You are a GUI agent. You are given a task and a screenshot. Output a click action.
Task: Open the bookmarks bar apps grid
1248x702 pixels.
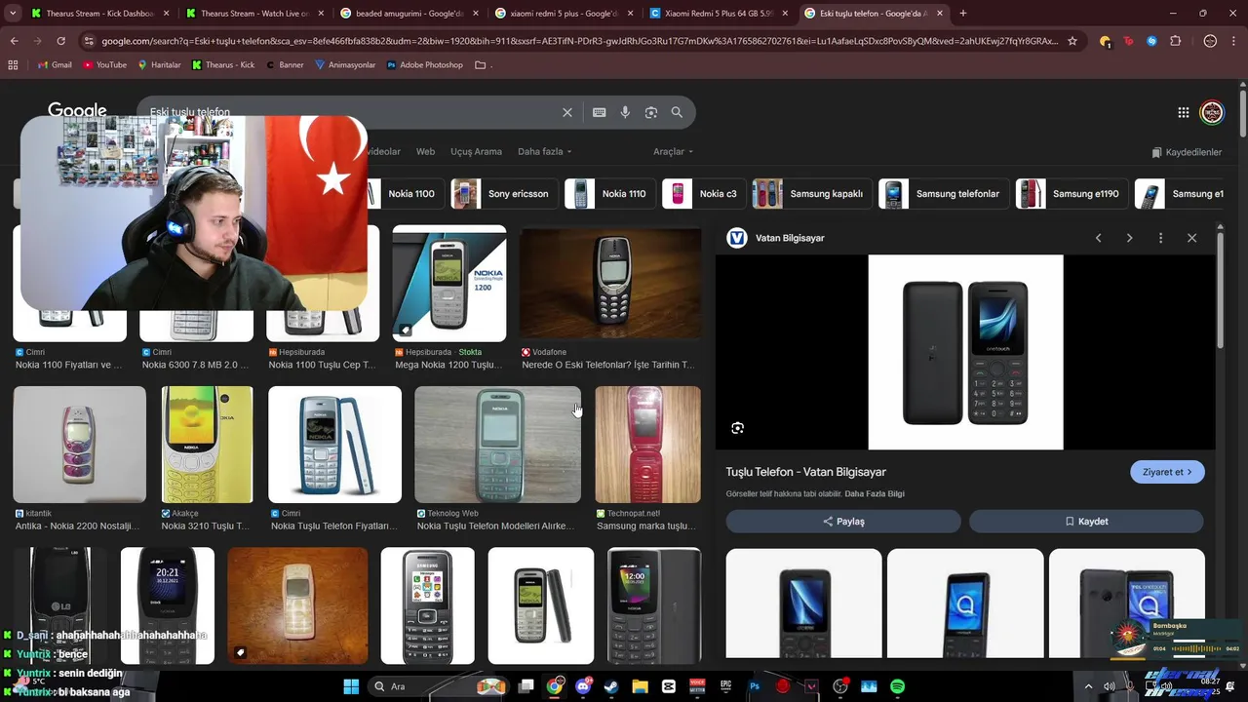click(13, 65)
